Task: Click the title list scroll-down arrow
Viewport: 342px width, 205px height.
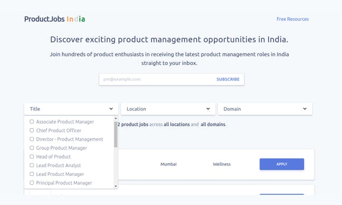Action: (x=116, y=186)
